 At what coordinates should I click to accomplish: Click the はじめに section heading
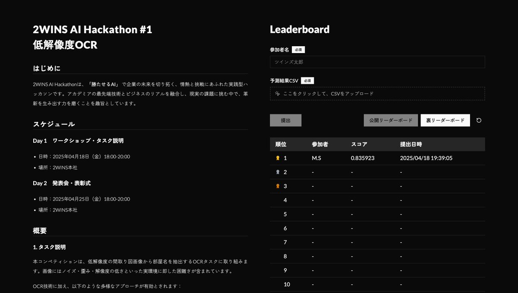(47, 68)
